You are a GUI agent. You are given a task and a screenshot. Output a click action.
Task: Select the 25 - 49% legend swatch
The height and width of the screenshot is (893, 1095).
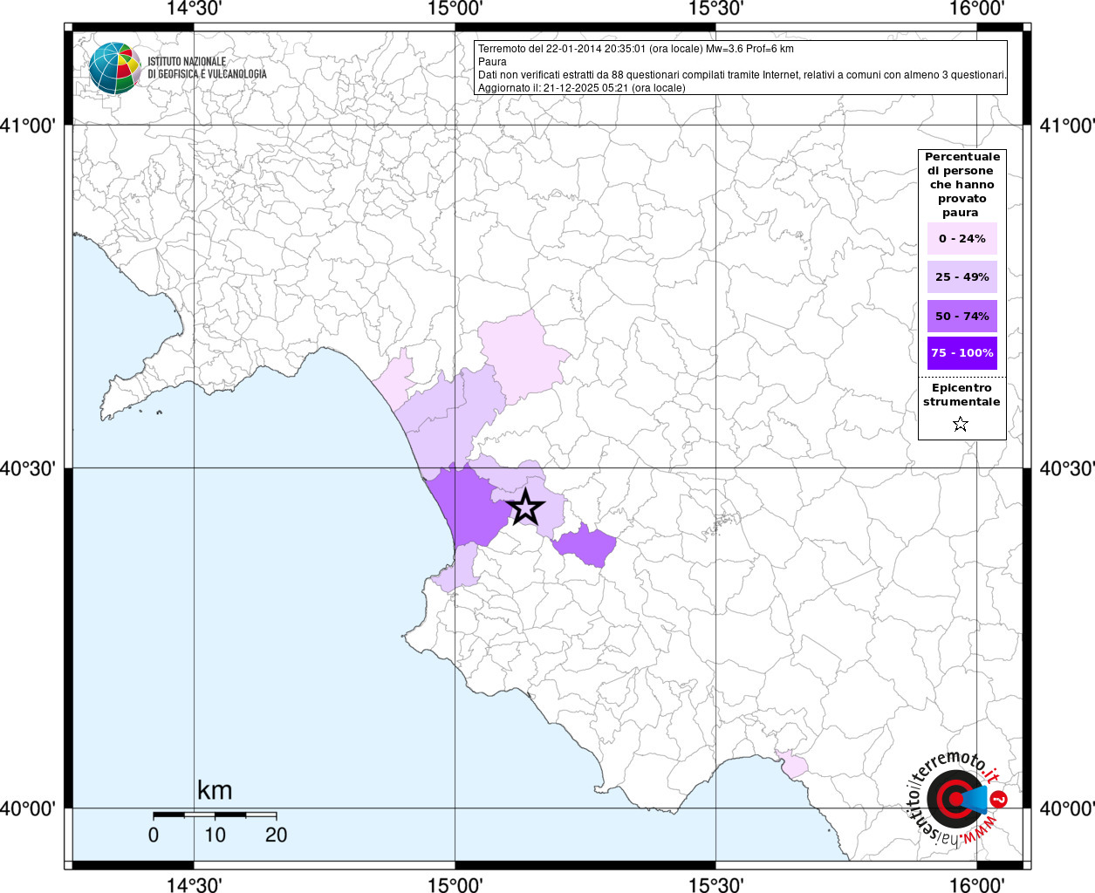click(962, 277)
